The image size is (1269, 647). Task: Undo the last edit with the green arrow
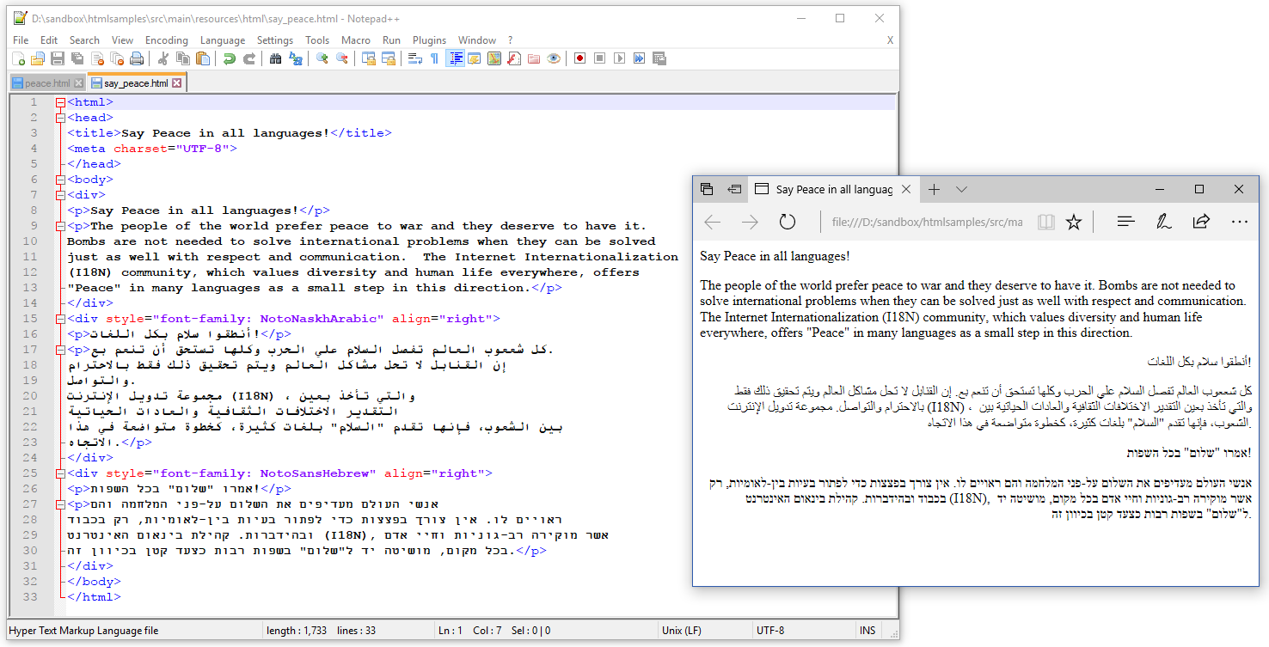[229, 58]
